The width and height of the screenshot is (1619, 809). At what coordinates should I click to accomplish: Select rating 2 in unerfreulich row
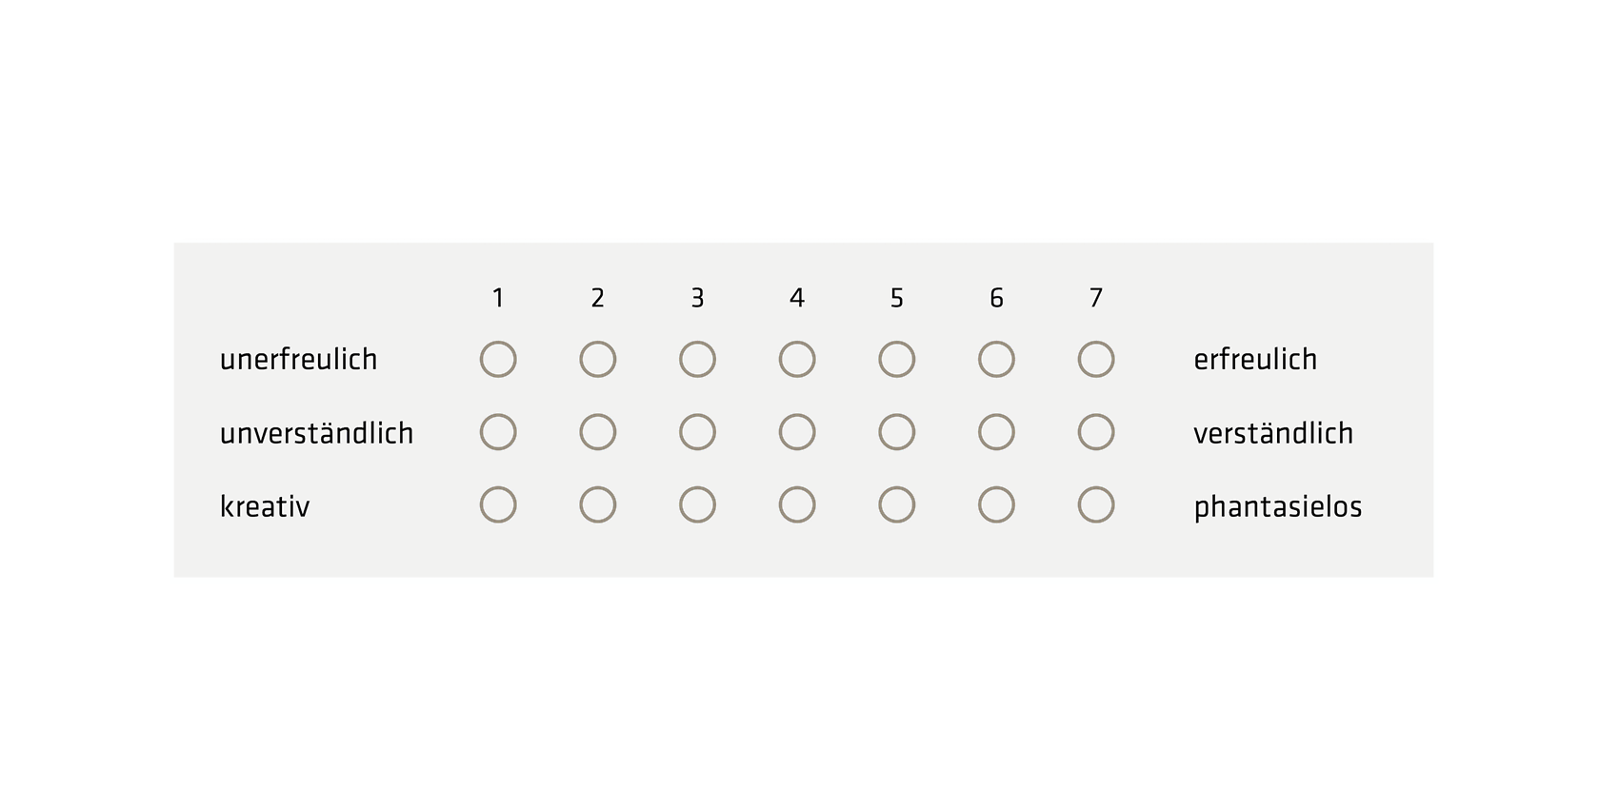pos(598,359)
